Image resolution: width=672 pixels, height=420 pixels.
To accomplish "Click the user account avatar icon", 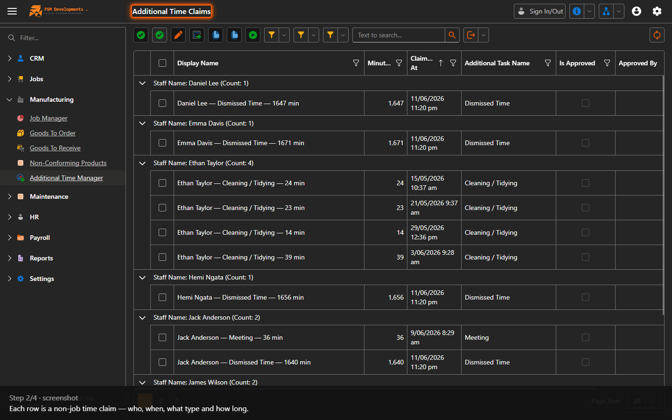I will [x=637, y=11].
